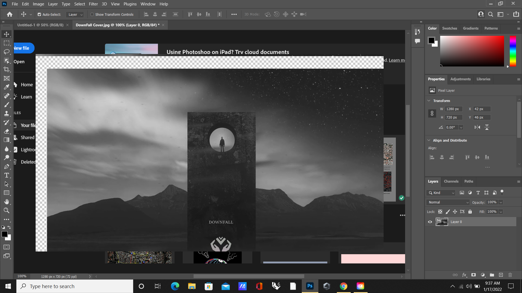Toggle the Auto-Select checkbox
This screenshot has width=522, height=293.
click(40, 14)
